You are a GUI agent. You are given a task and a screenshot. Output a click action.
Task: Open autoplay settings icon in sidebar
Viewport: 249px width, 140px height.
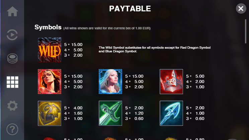(x=12, y=35)
